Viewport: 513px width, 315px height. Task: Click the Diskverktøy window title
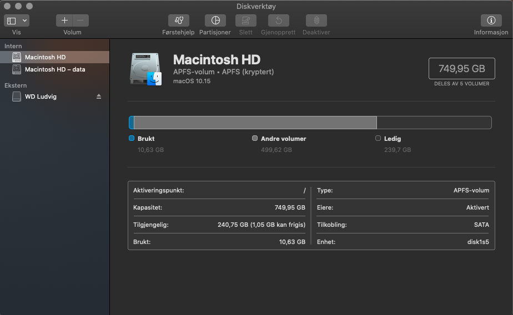click(x=256, y=6)
